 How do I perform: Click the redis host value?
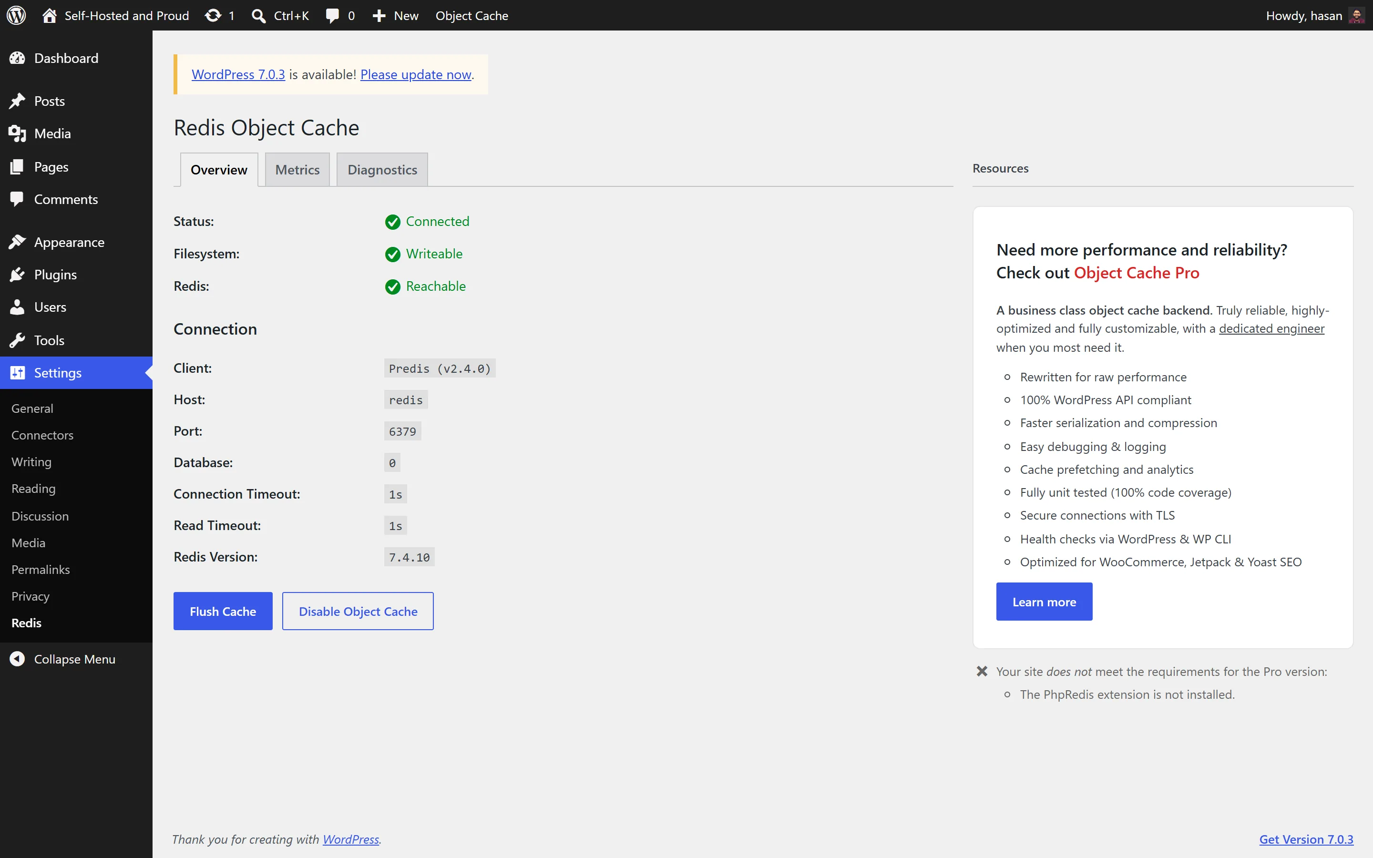tap(406, 400)
